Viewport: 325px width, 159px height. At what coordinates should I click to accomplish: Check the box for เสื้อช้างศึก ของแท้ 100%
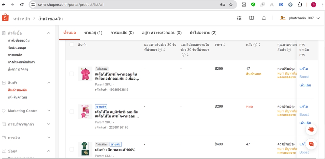(x=72, y=149)
